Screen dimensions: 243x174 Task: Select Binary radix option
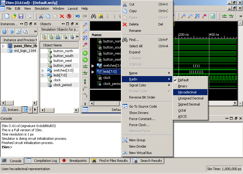pyautogui.click(x=183, y=86)
